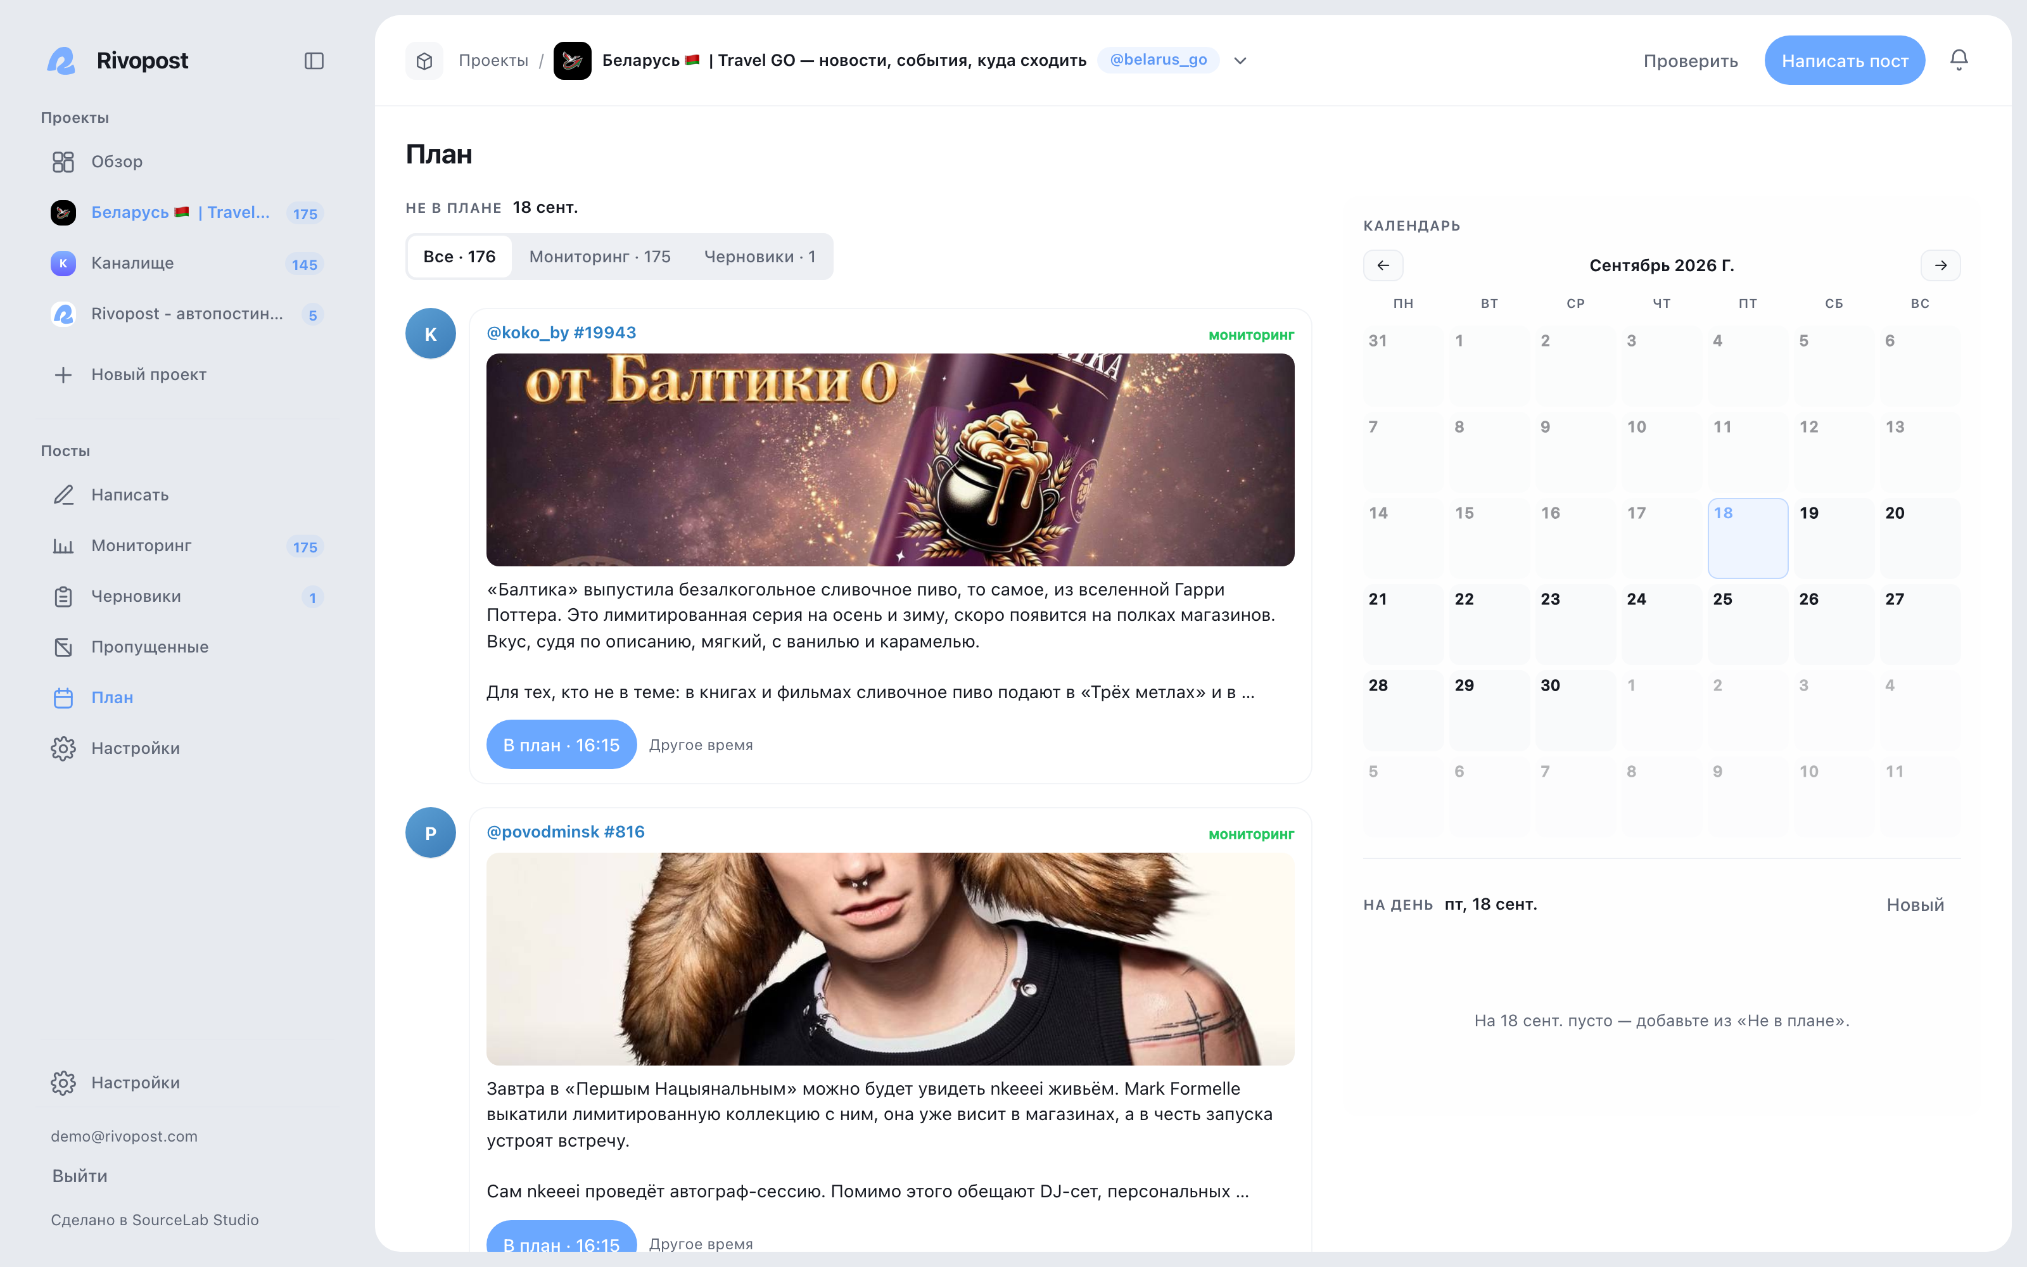Click the Написать пост button
The height and width of the screenshot is (1267, 2027).
tap(1845, 60)
